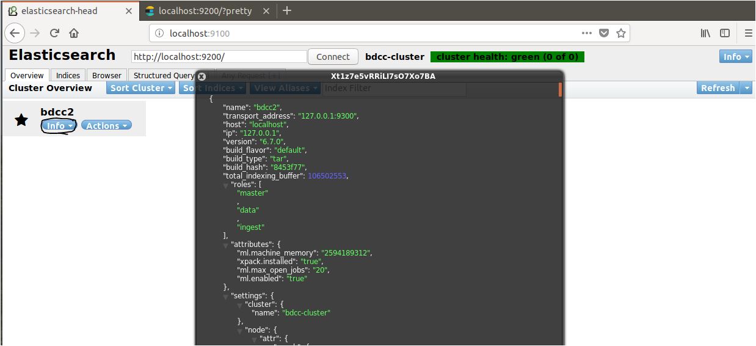Click the "ingest" role value
The height and width of the screenshot is (346, 756).
(251, 227)
